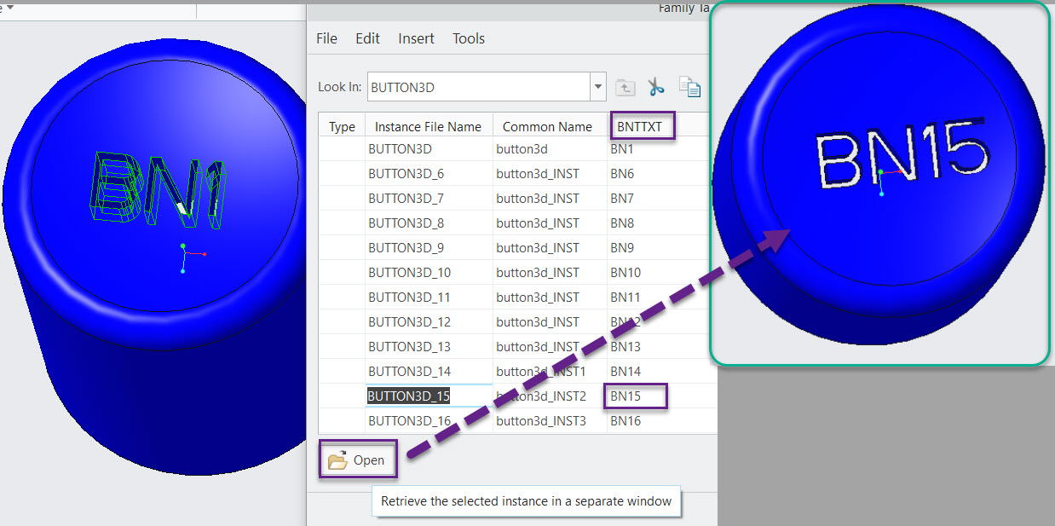
Task: Open the Tools menu
Action: [x=468, y=38]
